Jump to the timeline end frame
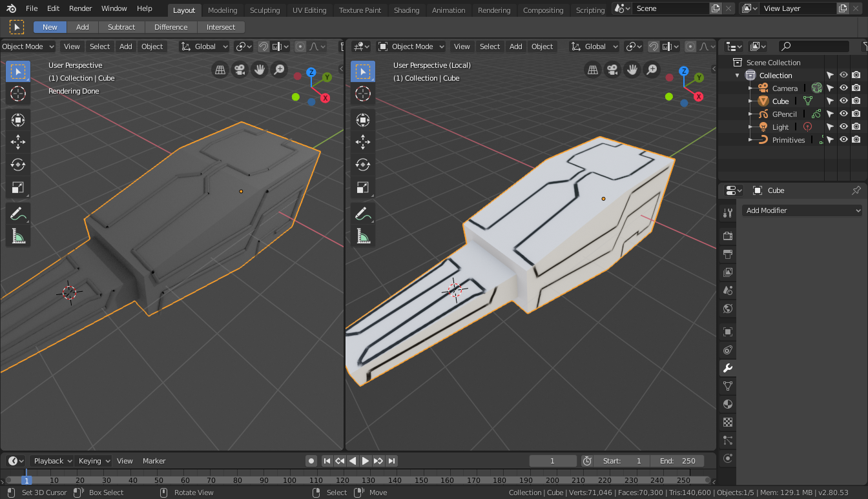This screenshot has width=868, height=499. coord(392,461)
